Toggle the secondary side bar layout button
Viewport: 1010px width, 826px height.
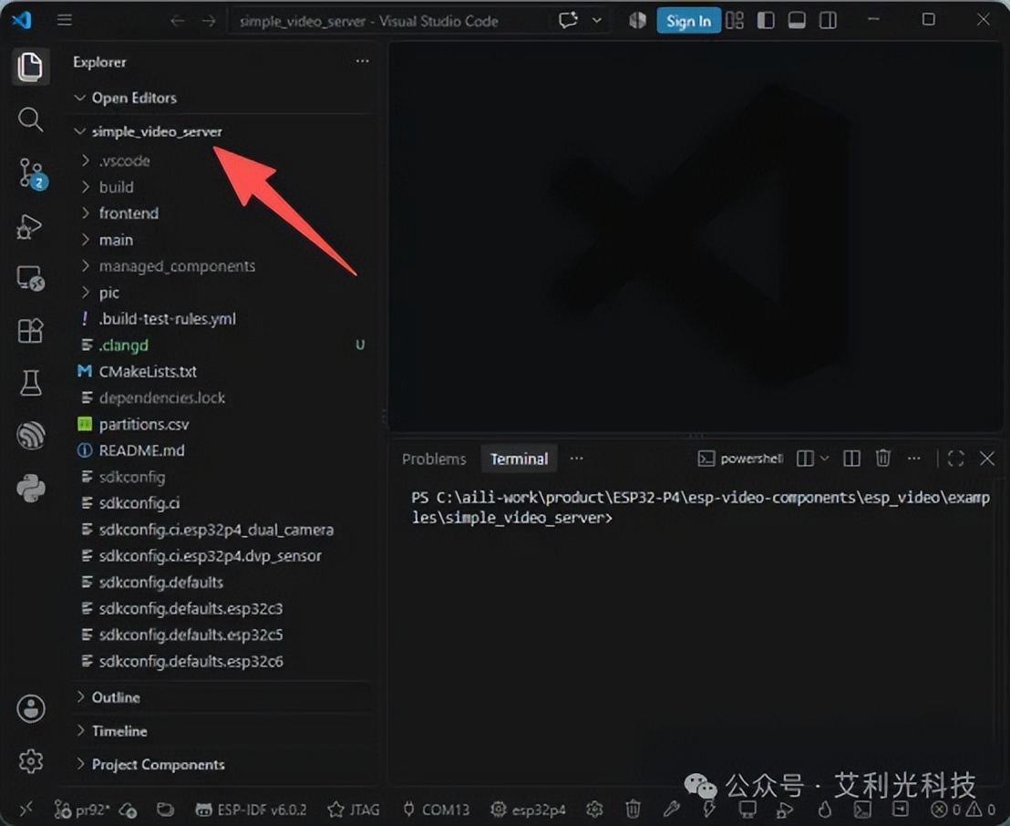[829, 21]
